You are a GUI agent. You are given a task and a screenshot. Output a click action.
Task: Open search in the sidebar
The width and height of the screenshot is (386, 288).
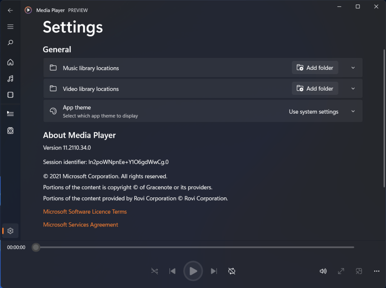pos(10,42)
